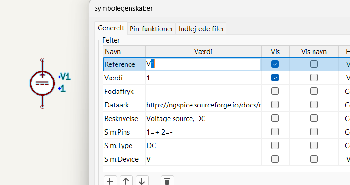350x185 pixels.
Task: Click the V1 reference label on schematic
Action: (66, 77)
